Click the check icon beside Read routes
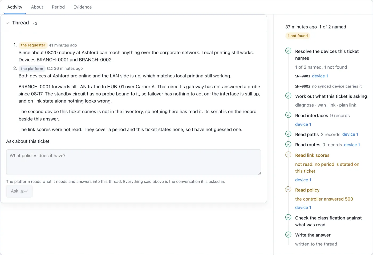 pos(288,144)
